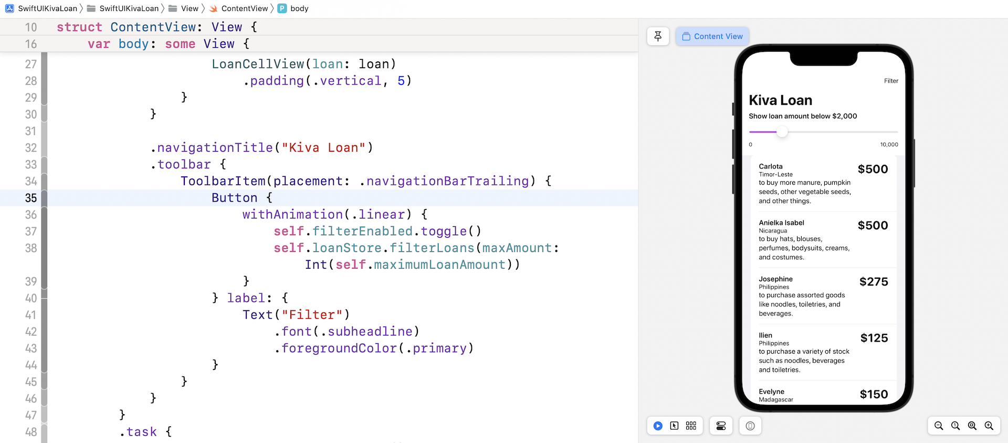Viewport: 1008px width, 443px height.
Task: Click filterLoans method call in code
Action: pyautogui.click(x=432, y=248)
